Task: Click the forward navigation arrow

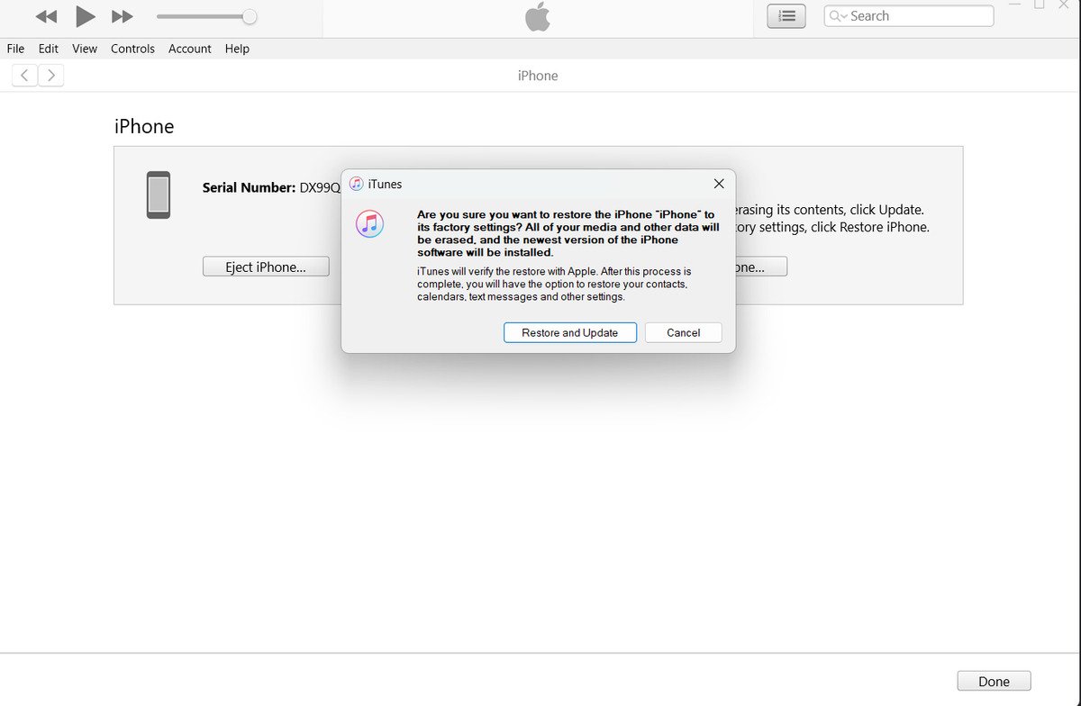Action: tap(51, 76)
